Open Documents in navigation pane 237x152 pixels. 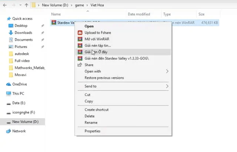[x=24, y=39]
